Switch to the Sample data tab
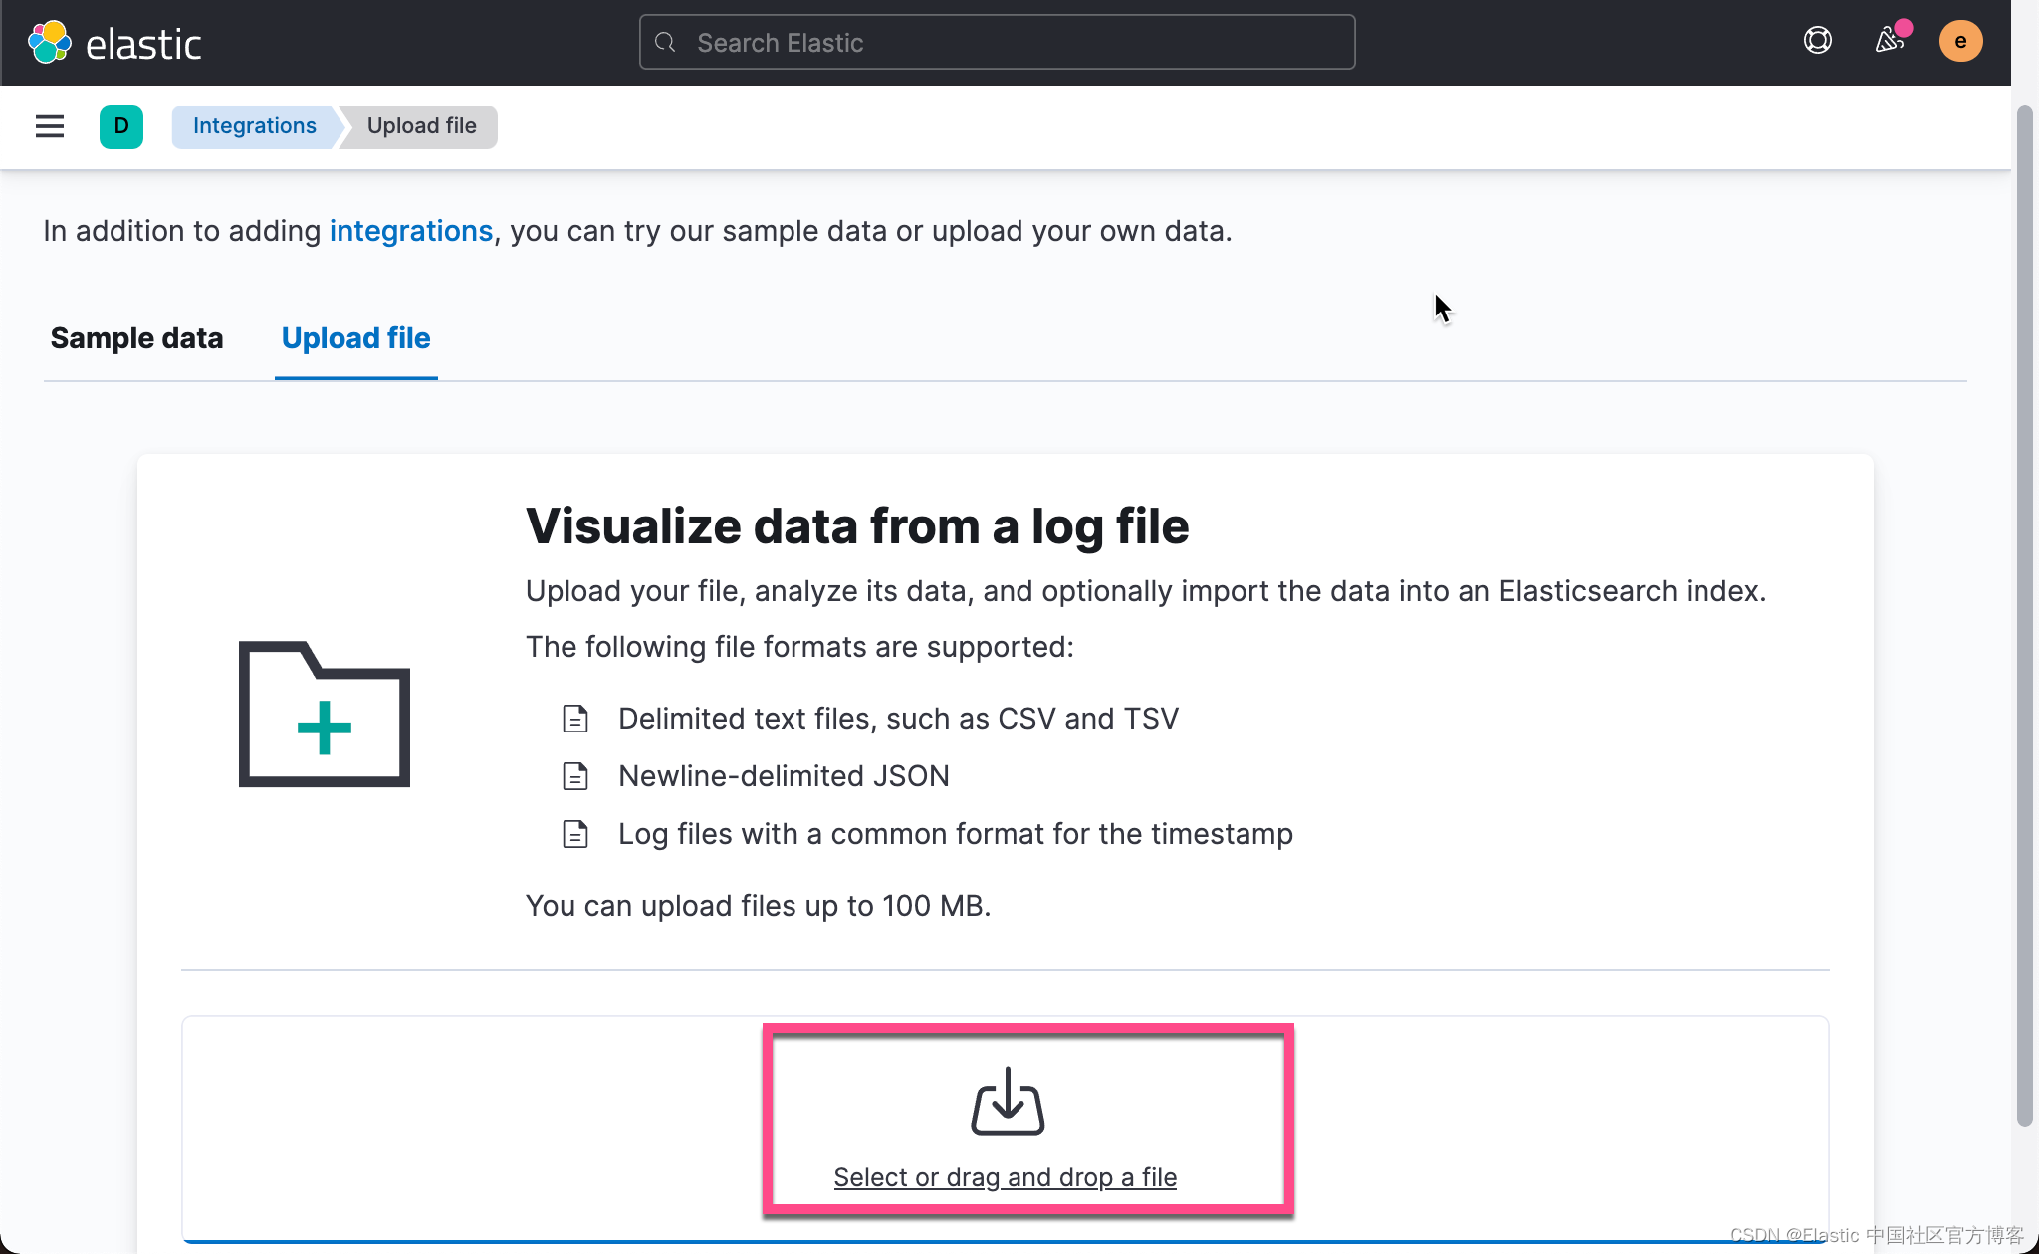 (x=136, y=338)
